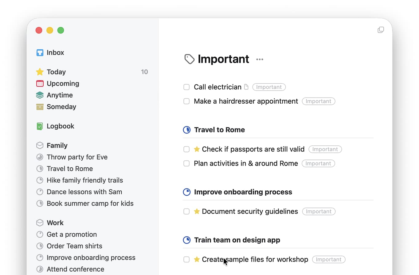Click the Anytime layers icon

tap(40, 95)
